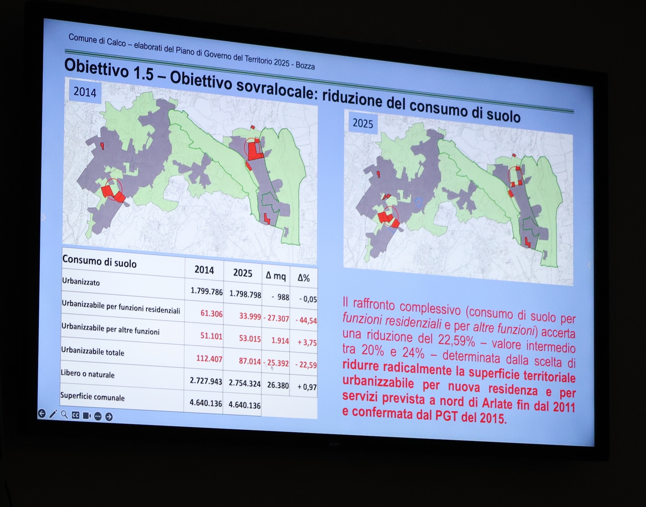This screenshot has width=646, height=507.
Task: Click the 2014 column header in table
Action: [204, 270]
